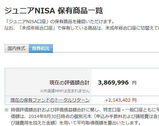
Task: Click the 2014年8月30日時点 footnote line
Action: click(85, 116)
